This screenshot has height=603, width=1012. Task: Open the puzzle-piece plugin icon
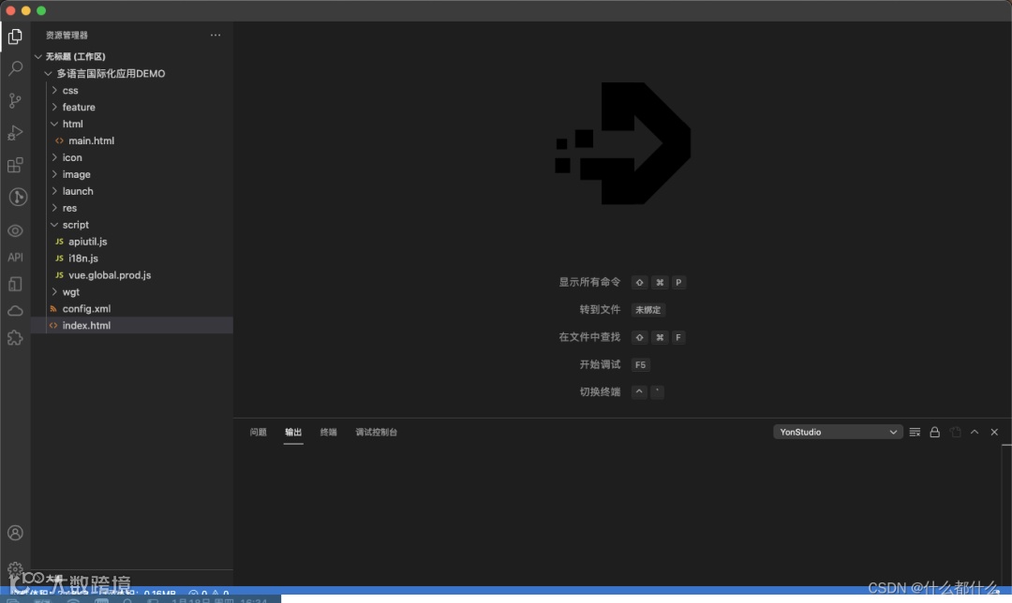[15, 338]
